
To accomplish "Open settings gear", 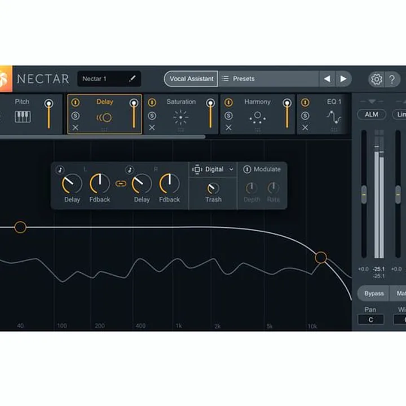I will [x=376, y=79].
